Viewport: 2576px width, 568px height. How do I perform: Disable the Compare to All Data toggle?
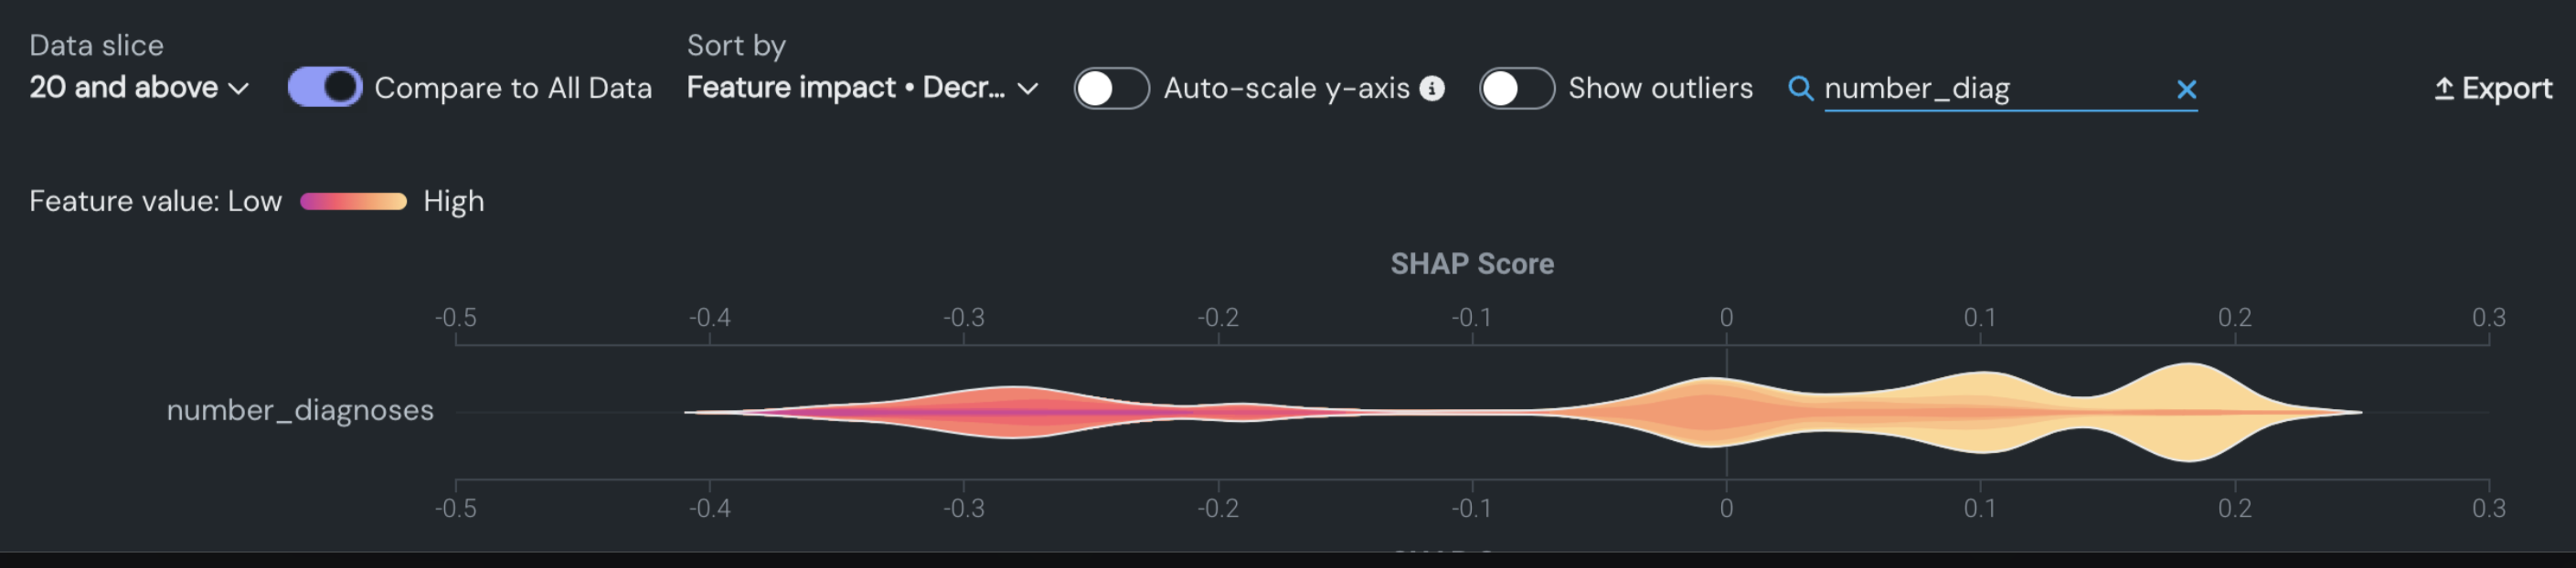pyautogui.click(x=325, y=88)
